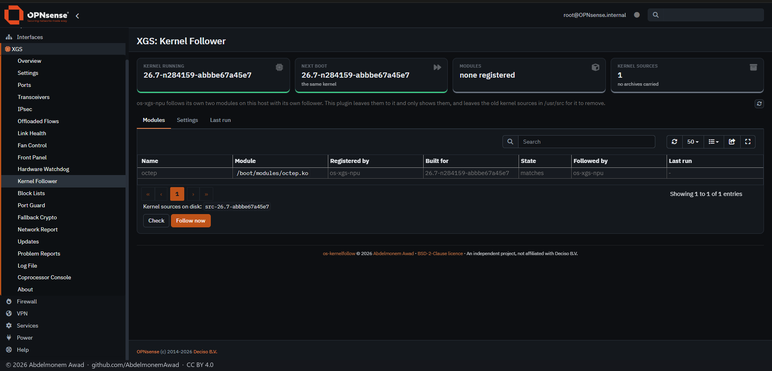Viewport: 772px width, 371px height.
Task: Focus the top global search box
Action: click(706, 15)
